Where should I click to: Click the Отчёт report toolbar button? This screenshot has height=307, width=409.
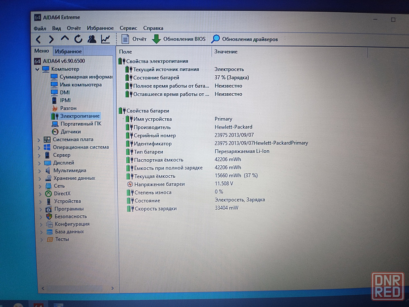(x=134, y=39)
